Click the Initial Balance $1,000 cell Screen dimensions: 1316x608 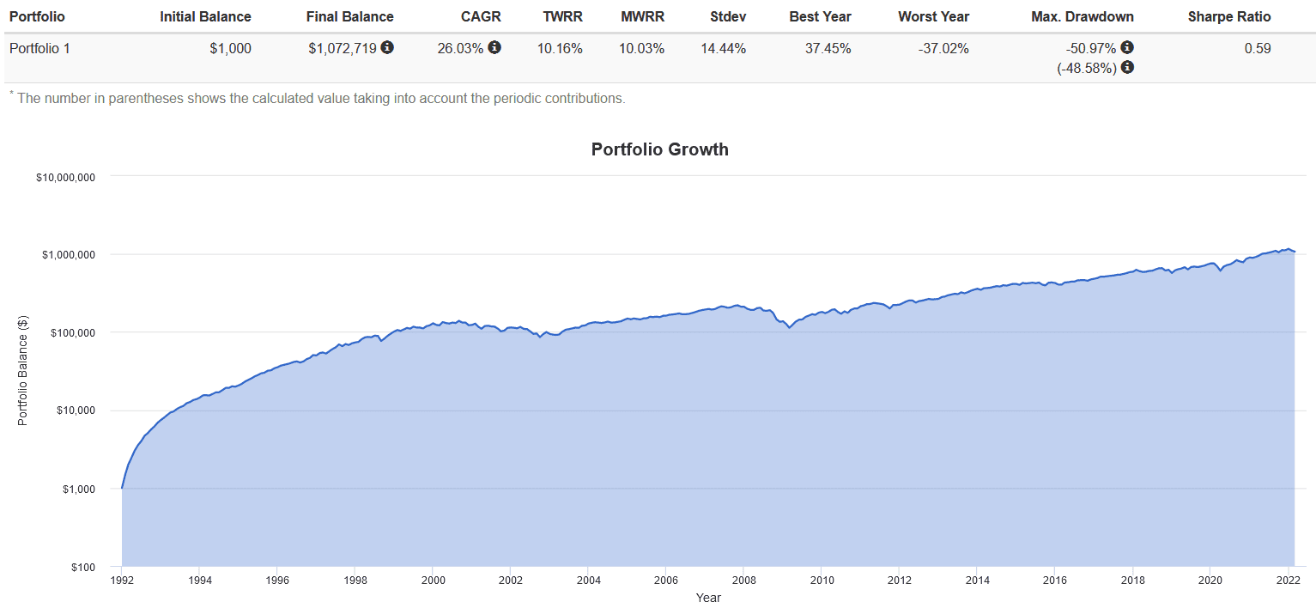(230, 48)
